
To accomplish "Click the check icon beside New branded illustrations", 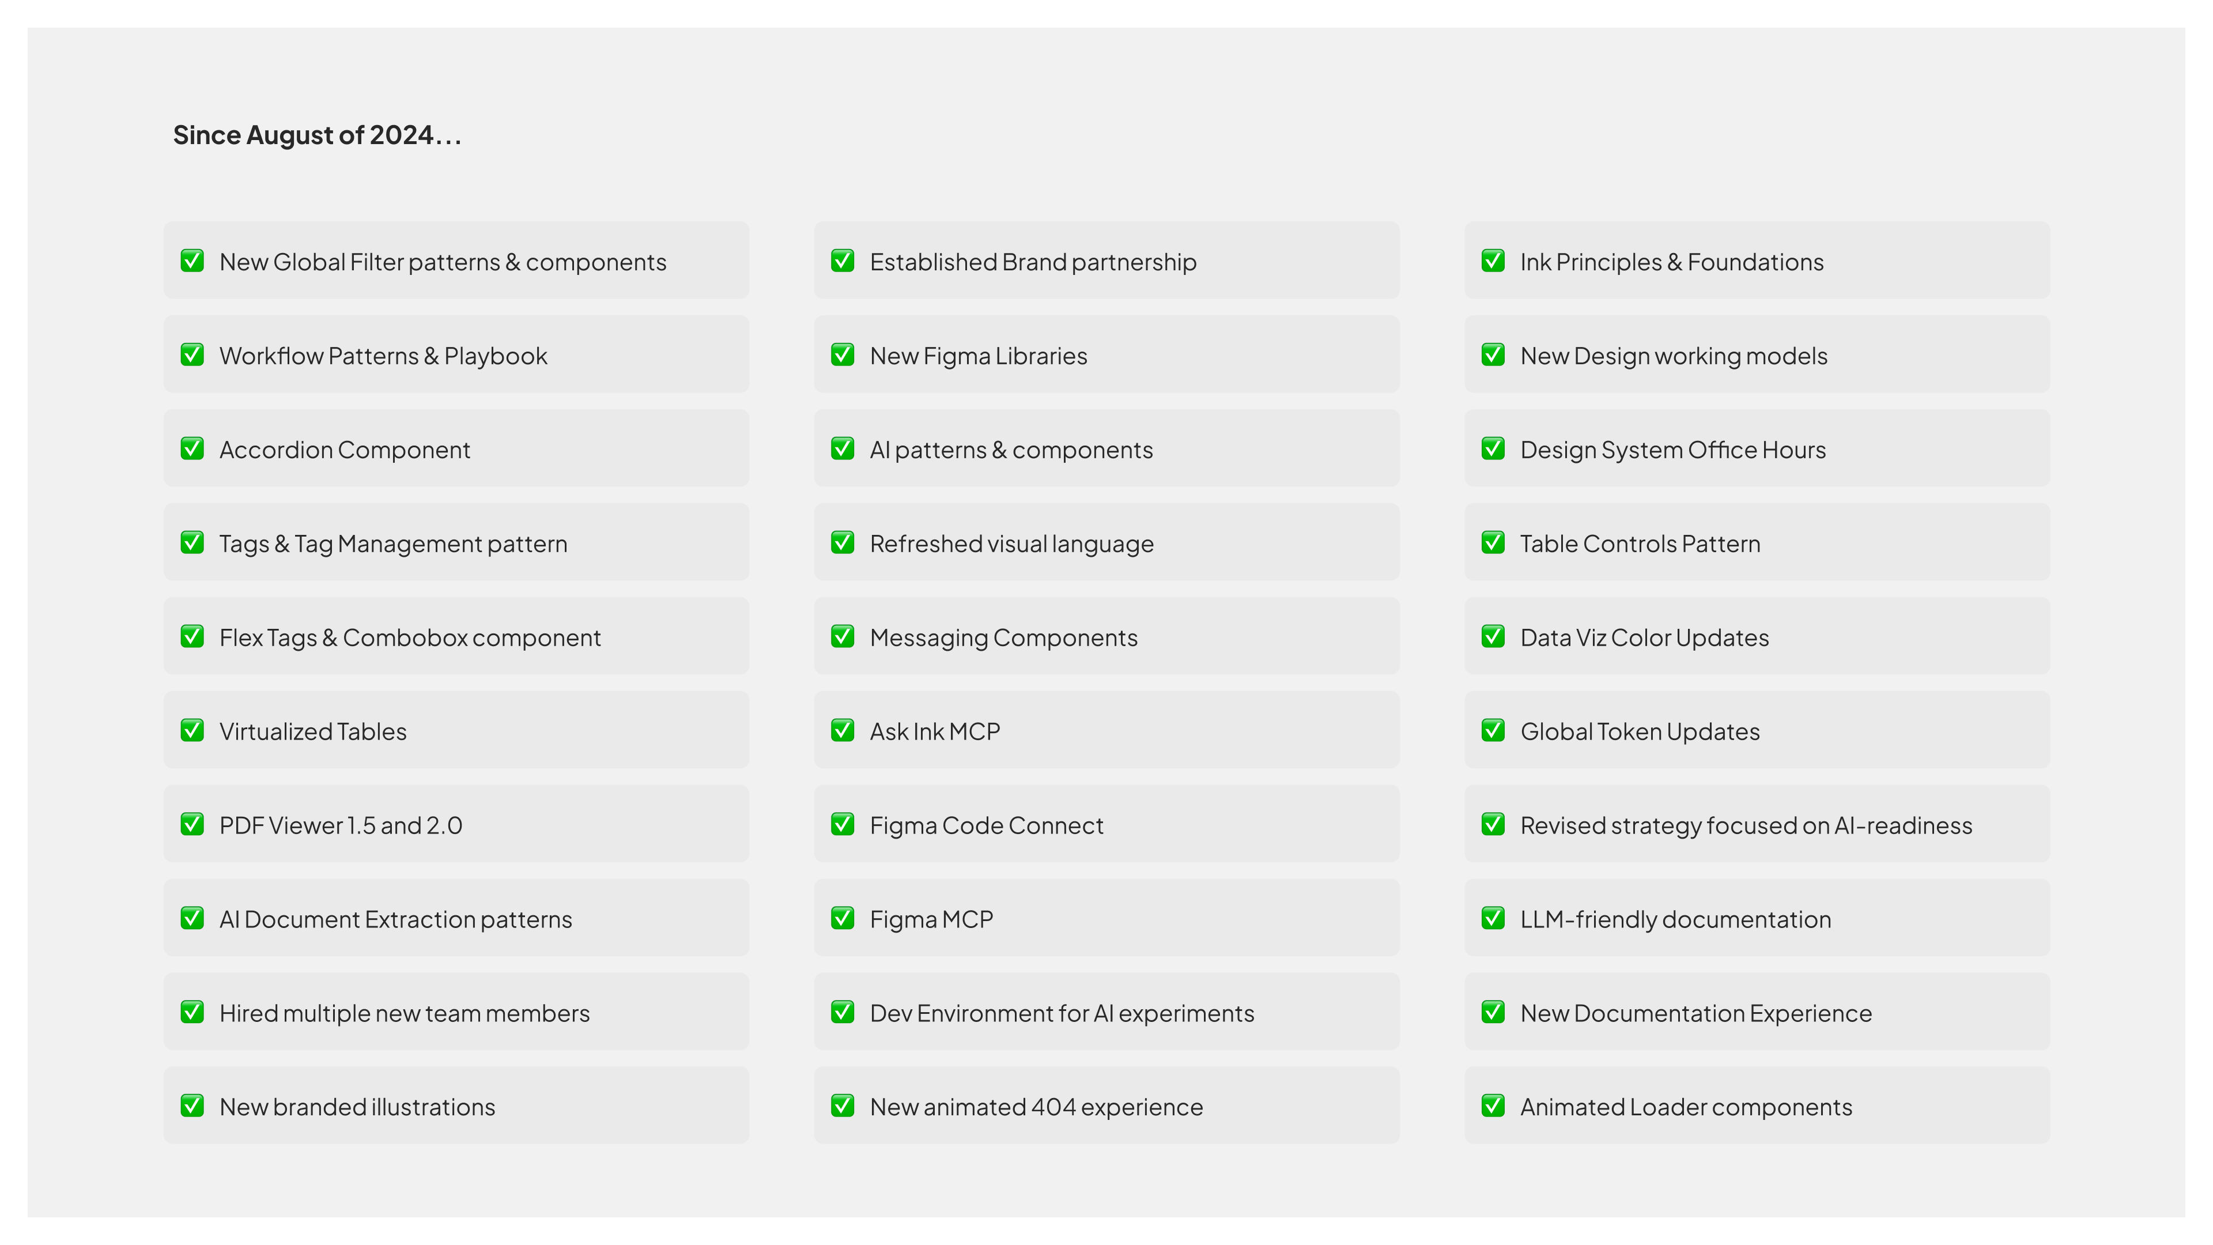I will coord(192,1106).
